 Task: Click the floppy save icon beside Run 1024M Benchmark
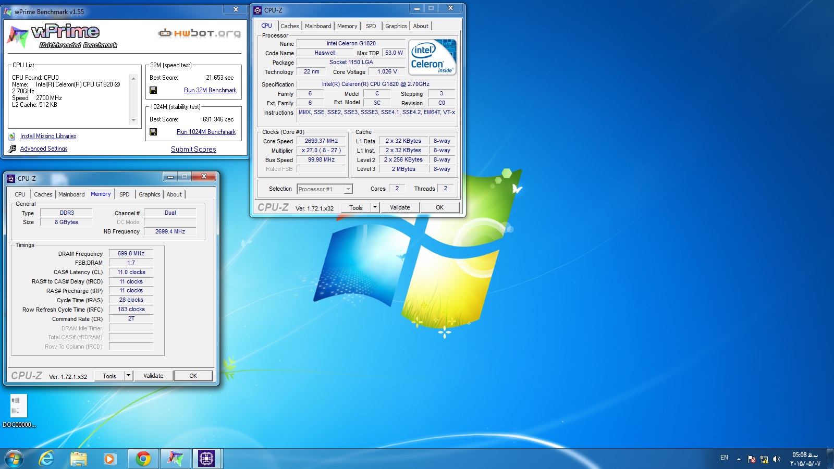pyautogui.click(x=153, y=132)
